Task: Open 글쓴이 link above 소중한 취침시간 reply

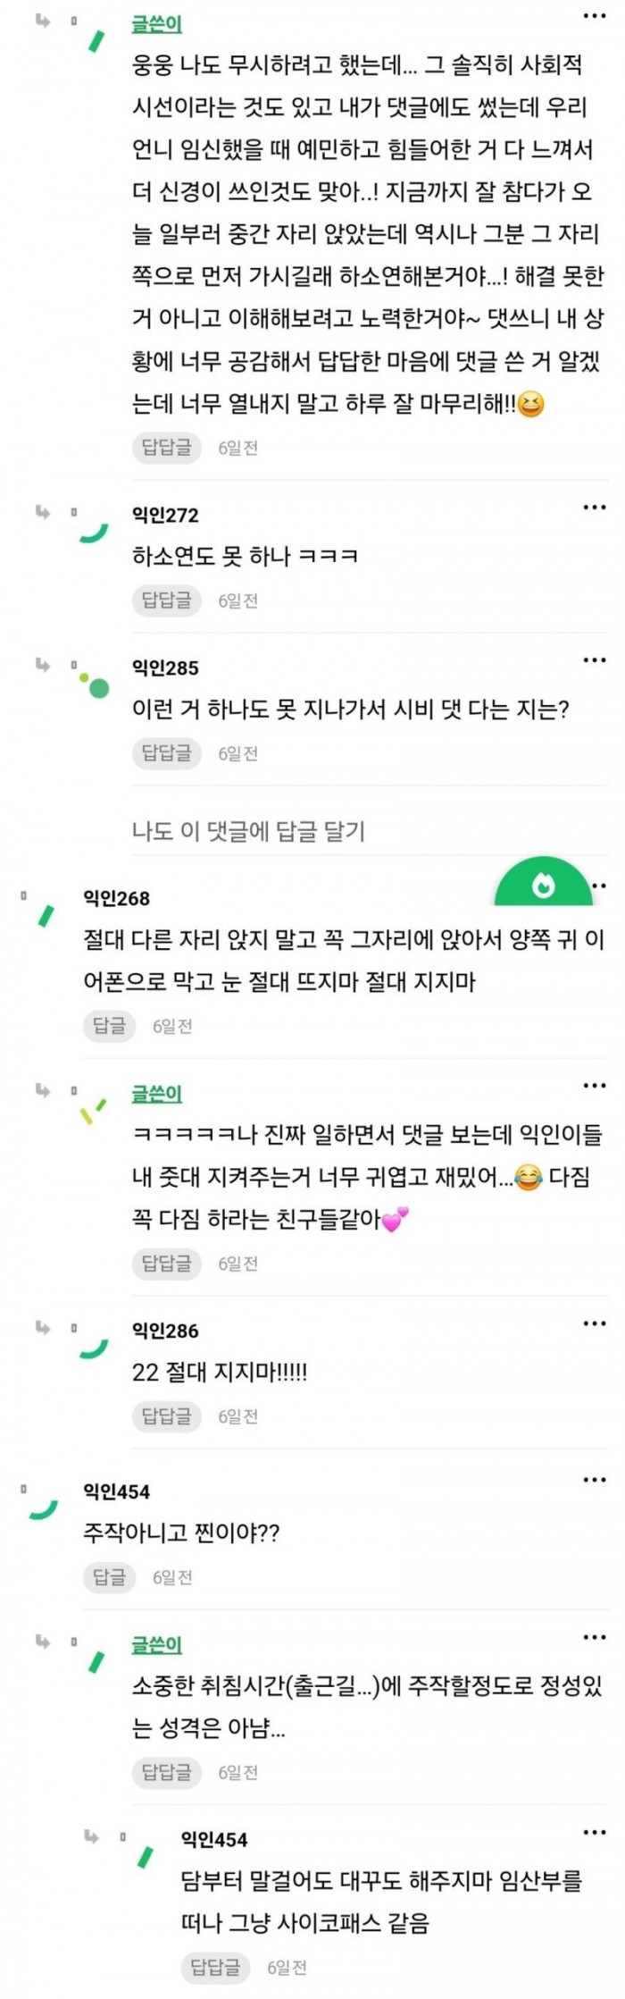Action: (x=156, y=1644)
